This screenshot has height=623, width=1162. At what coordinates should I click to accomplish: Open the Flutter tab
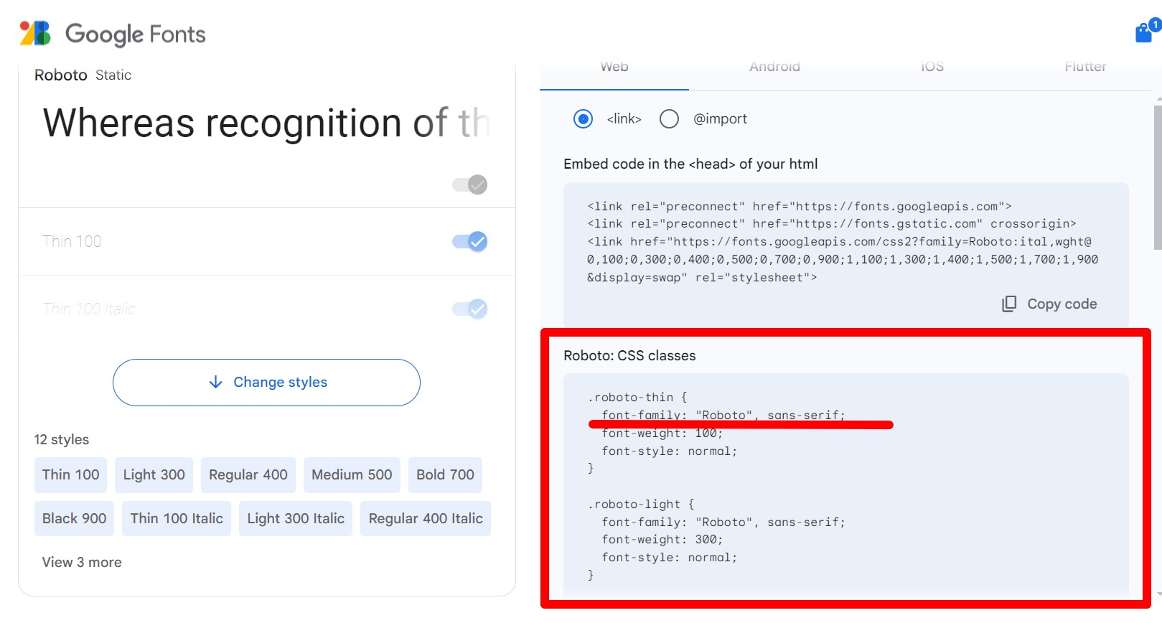click(x=1085, y=67)
